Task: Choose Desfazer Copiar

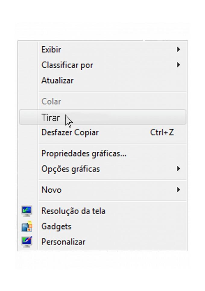Action: click(70, 133)
